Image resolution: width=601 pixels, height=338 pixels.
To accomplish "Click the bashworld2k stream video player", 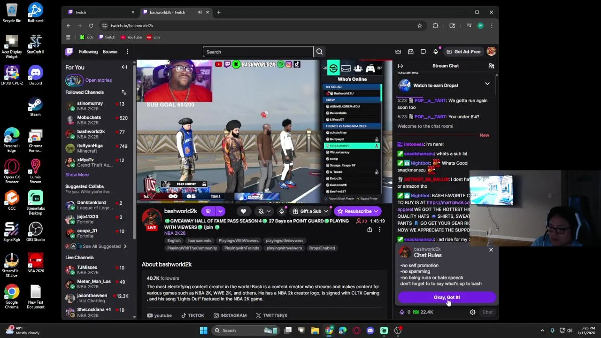I will point(264,131).
